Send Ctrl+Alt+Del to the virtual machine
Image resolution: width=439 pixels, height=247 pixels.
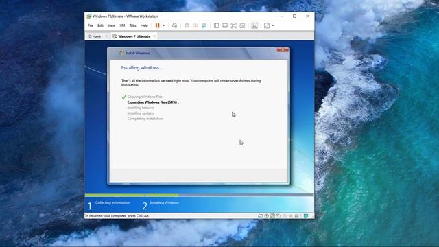coord(174,25)
